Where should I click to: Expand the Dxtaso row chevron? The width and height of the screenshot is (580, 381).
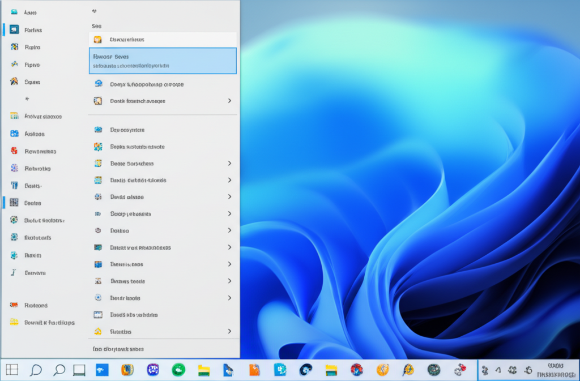pos(229,230)
